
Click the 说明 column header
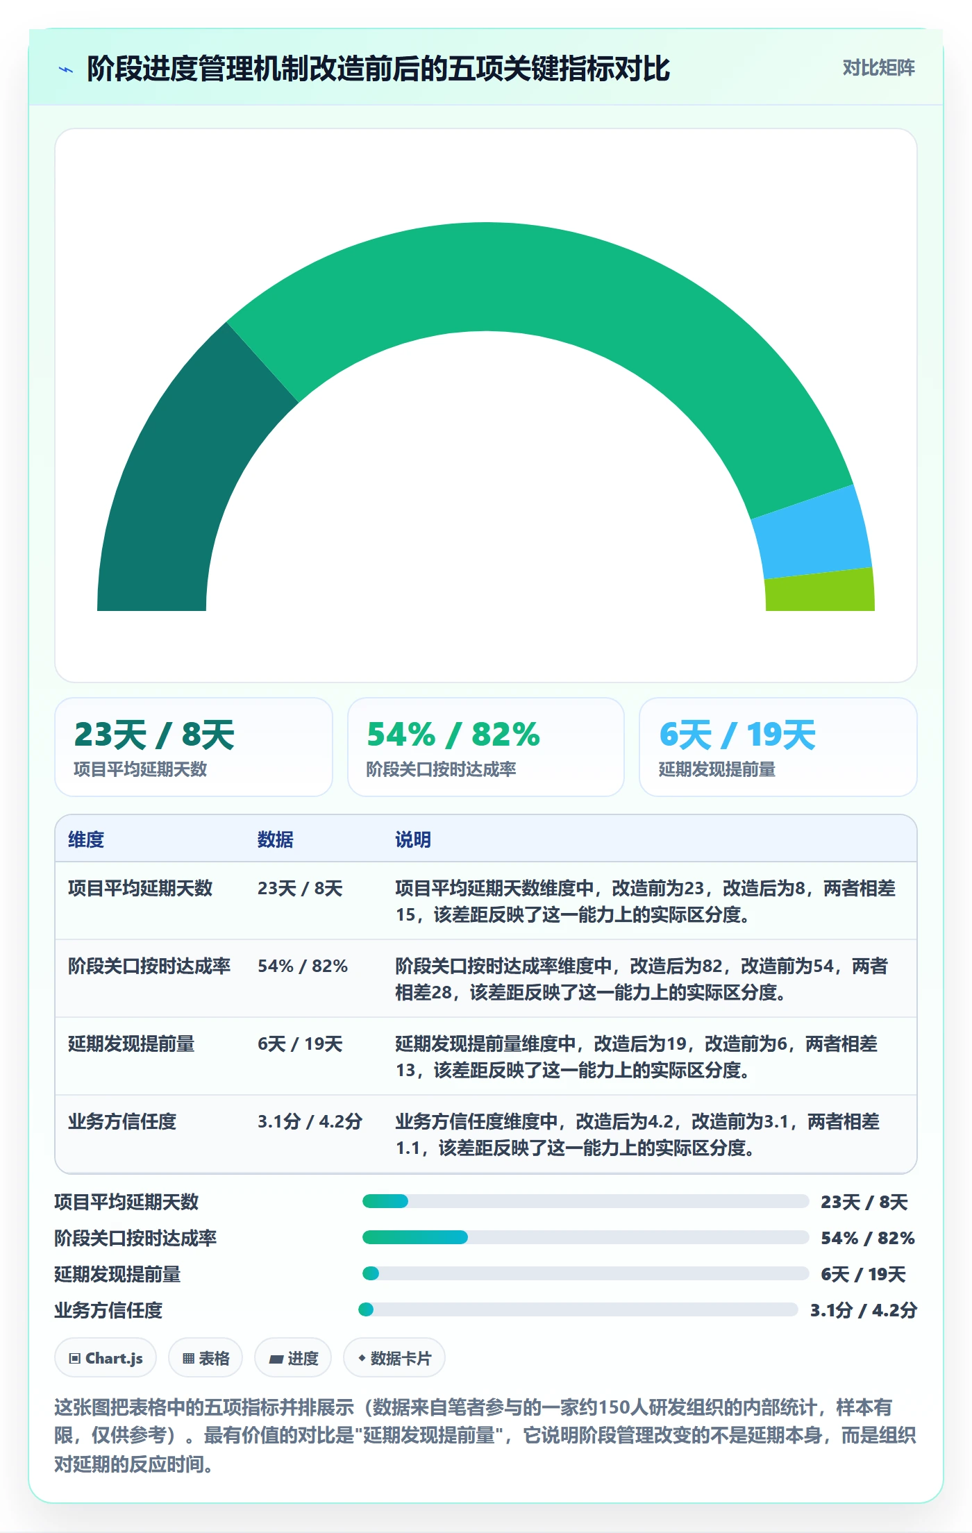coord(413,839)
